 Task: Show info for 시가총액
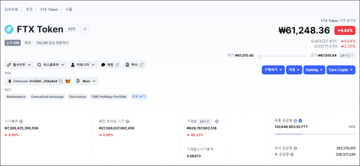click(21, 121)
